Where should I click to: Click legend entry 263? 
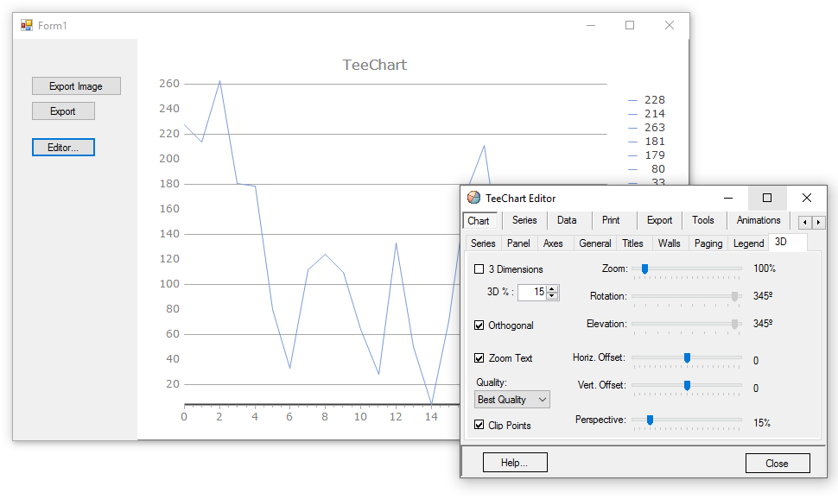[x=647, y=128]
